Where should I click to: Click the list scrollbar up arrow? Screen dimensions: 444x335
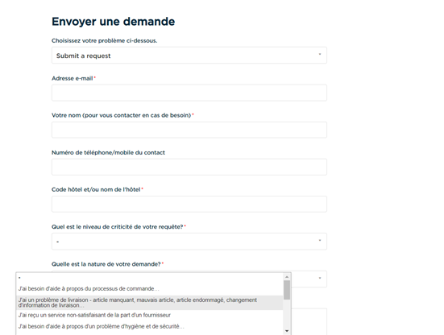coord(287,277)
